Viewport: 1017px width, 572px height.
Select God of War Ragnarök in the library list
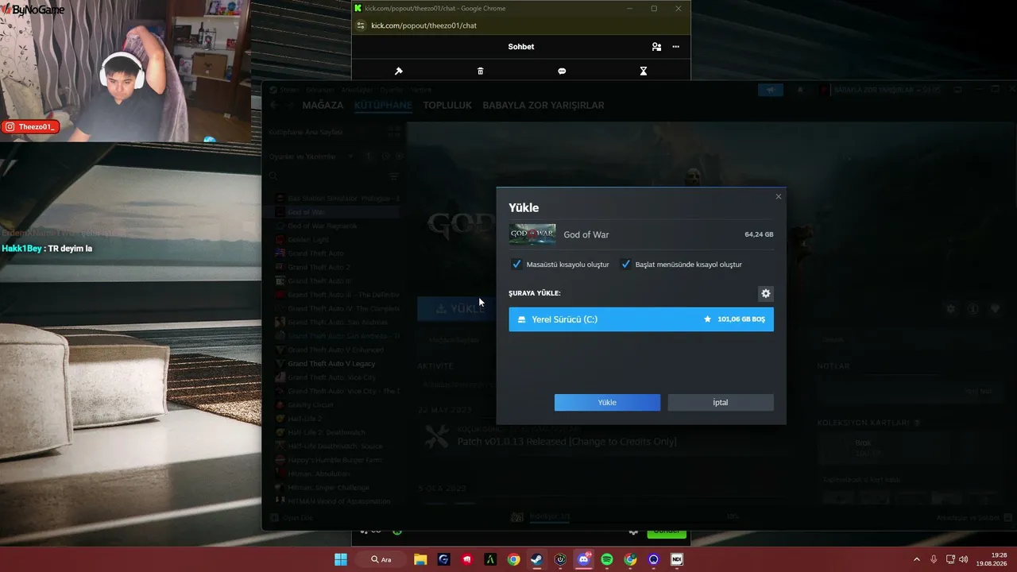click(x=323, y=226)
